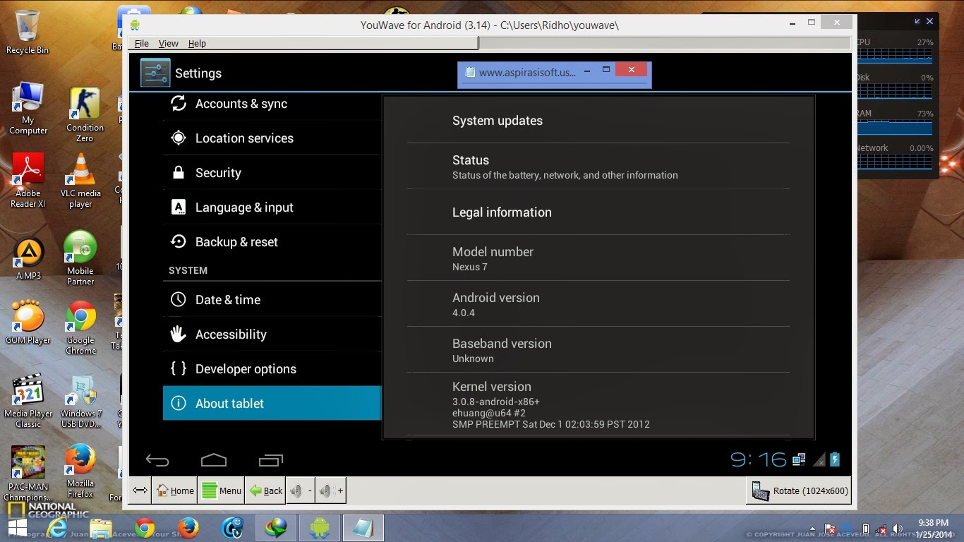The image size is (964, 542).
Task: Click the www.aspirasisoft.us window title
Action: 527,72
